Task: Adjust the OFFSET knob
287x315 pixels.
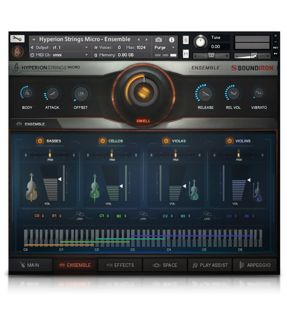Action: point(81,93)
